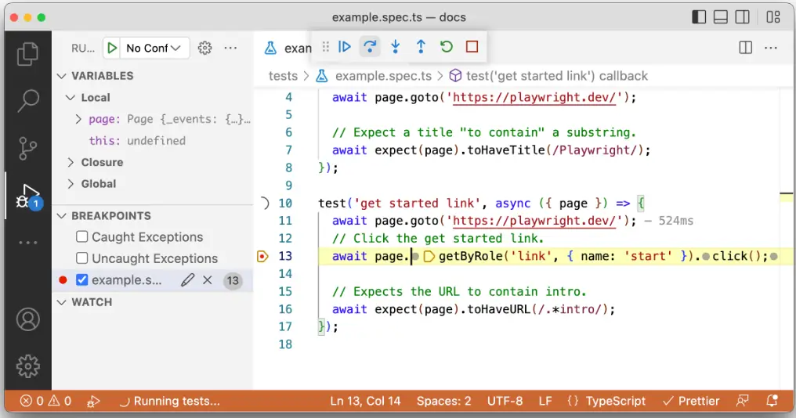Restart the debug session

(447, 47)
